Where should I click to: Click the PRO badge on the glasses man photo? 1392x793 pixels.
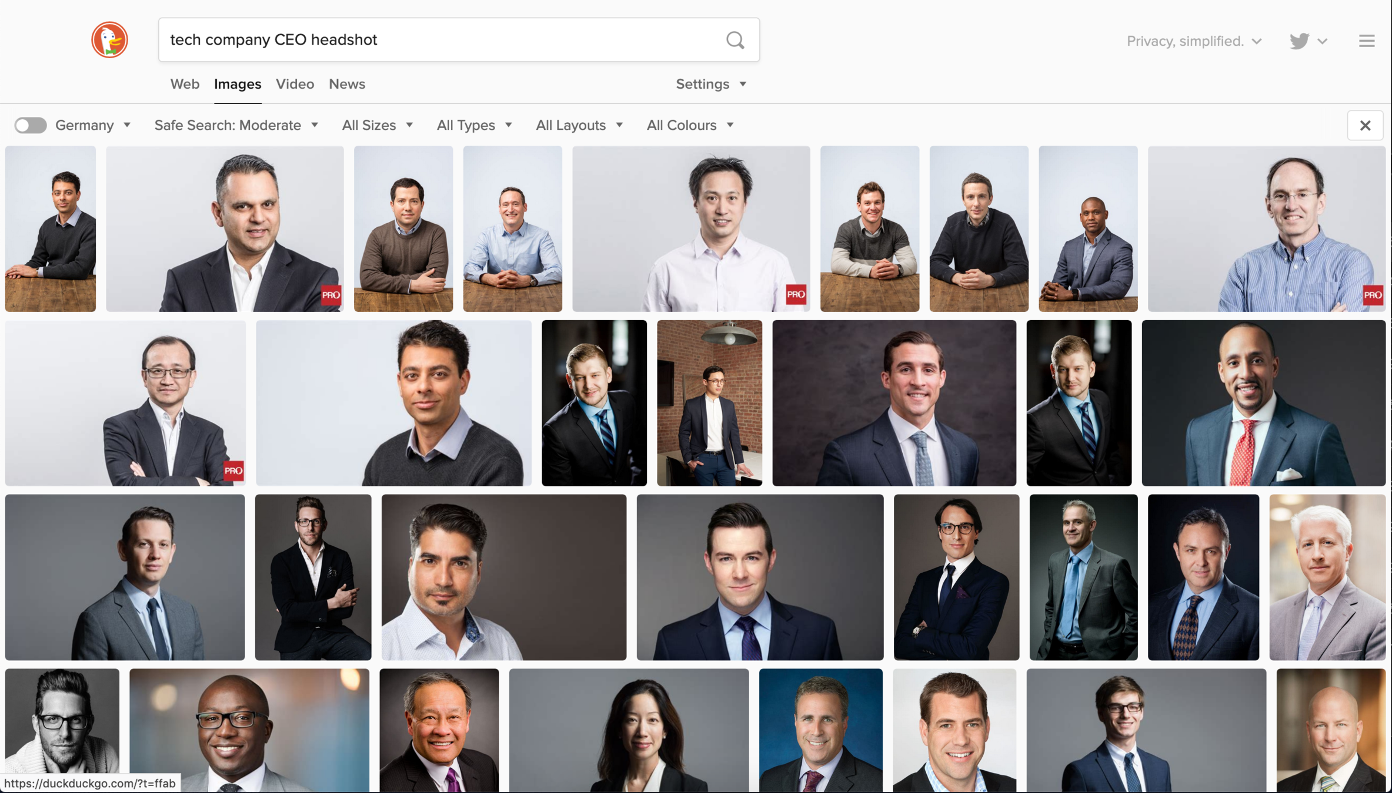pos(1373,295)
